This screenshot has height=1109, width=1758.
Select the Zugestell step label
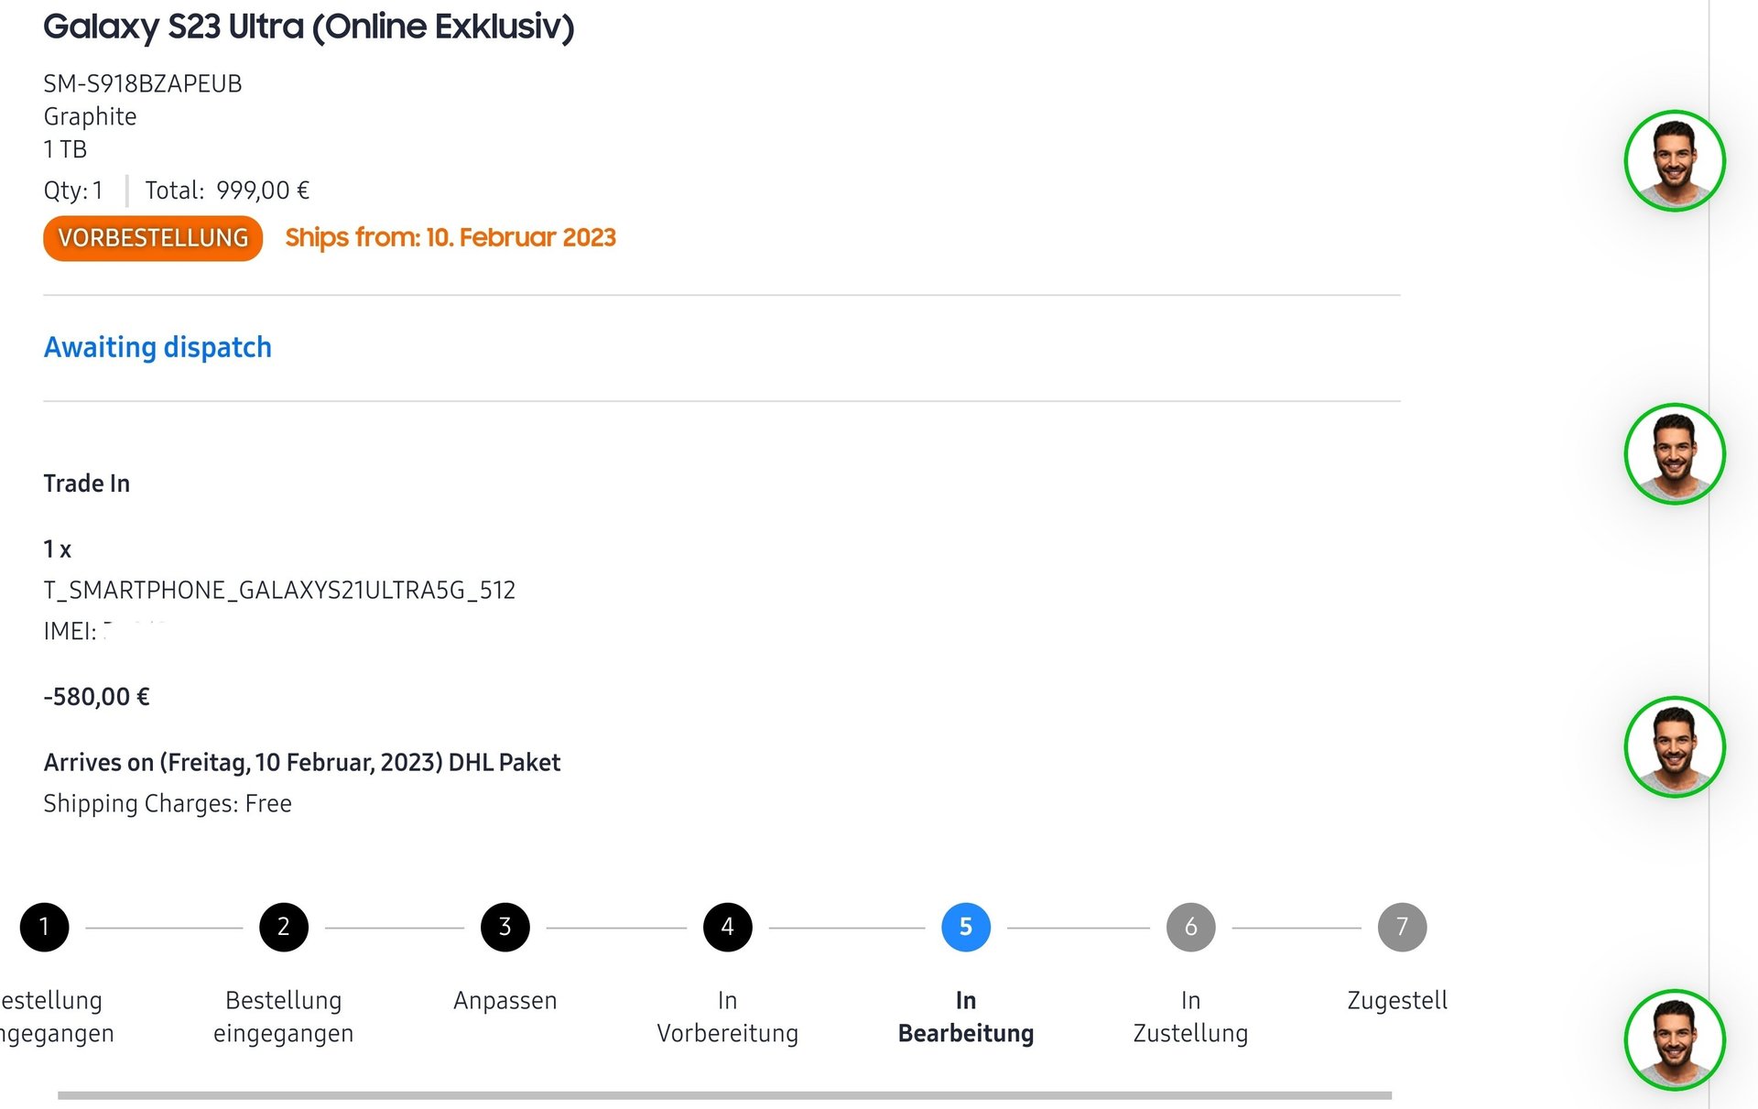click(1396, 1000)
